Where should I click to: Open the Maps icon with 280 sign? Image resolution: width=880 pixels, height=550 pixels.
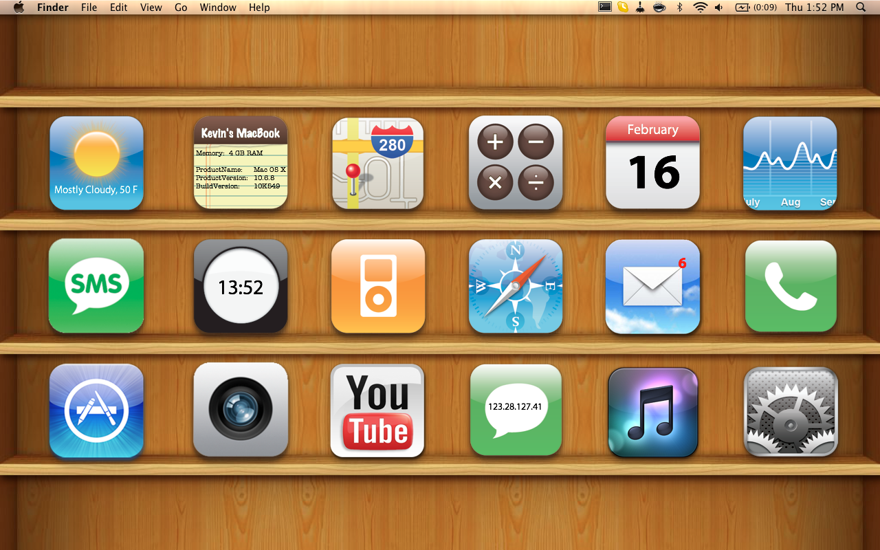pos(378,163)
